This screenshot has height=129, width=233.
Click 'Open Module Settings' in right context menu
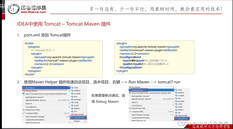pos(140,115)
